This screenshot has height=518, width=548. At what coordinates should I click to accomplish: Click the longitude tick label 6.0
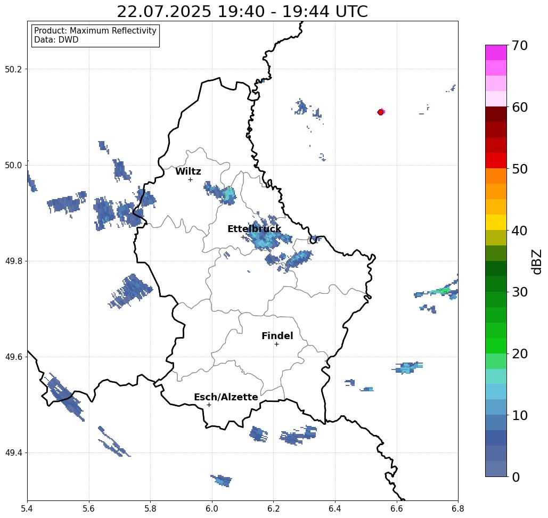point(212,508)
